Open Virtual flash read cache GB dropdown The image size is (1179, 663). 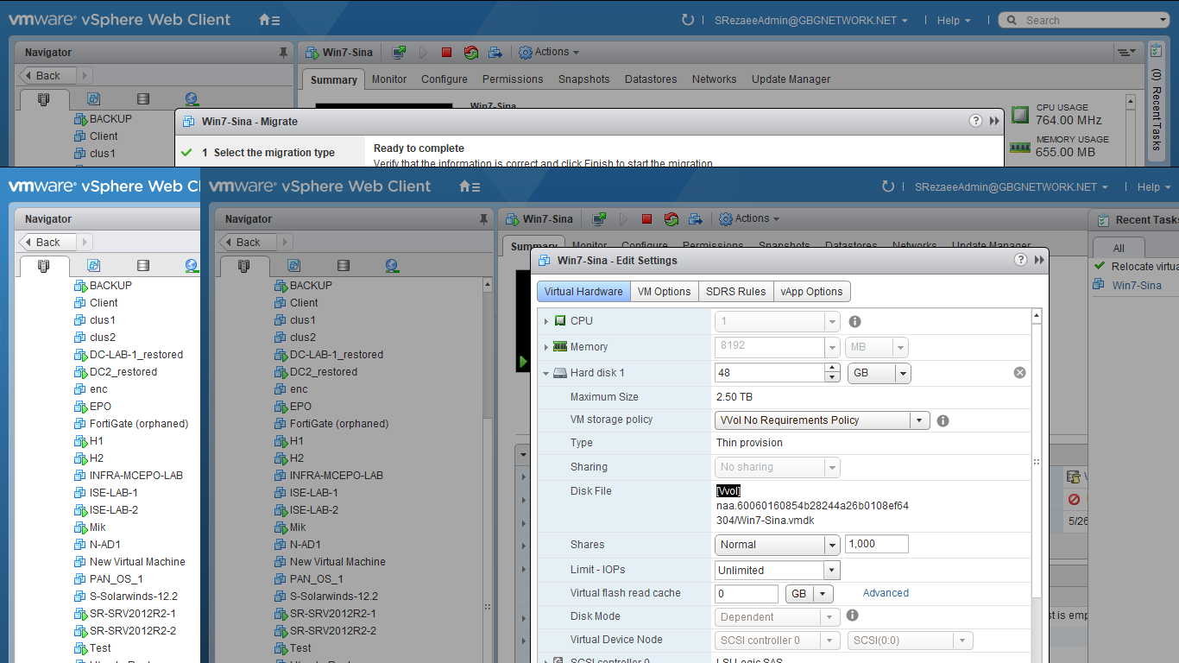[x=809, y=594]
